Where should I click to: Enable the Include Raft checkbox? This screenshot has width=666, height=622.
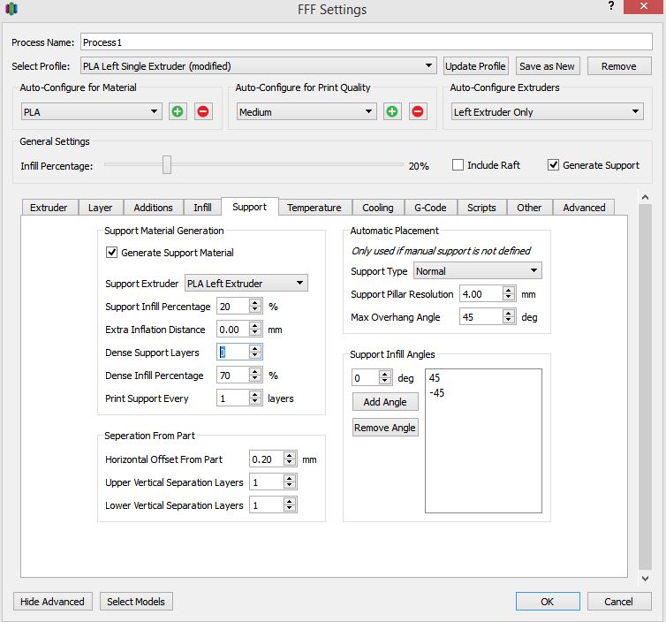pyautogui.click(x=458, y=165)
